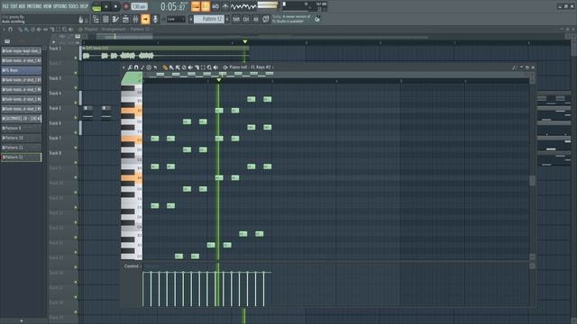The width and height of the screenshot is (577, 324).
Task: Mute Track 5 with its green dot
Action: 76,118
